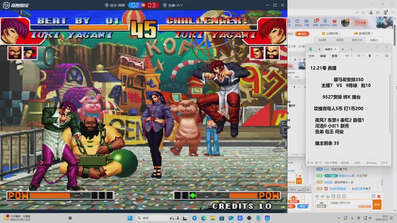This screenshot has height=223, width=397.
Task: Open Windows Start button in taskbar
Action: pos(130,218)
